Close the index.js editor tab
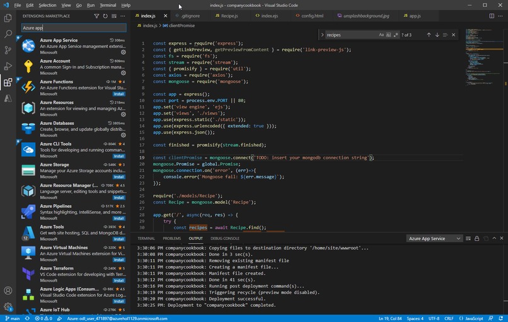This screenshot has height=322, width=508. (165, 16)
